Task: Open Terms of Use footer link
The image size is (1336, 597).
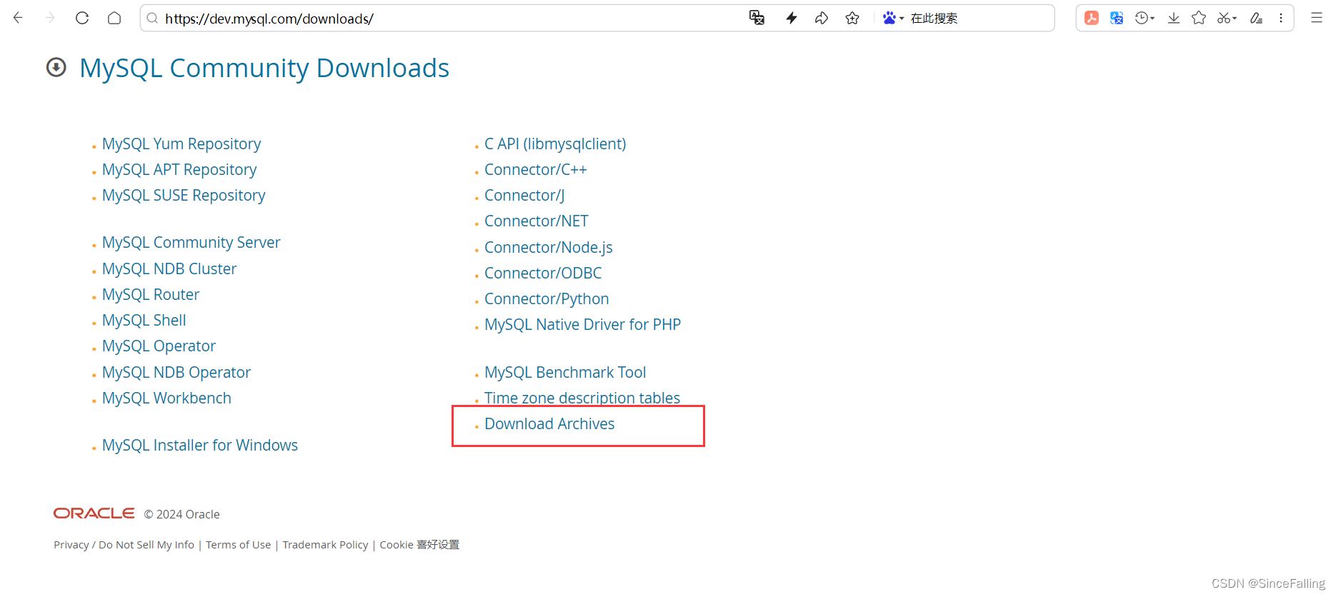Action: point(239,544)
